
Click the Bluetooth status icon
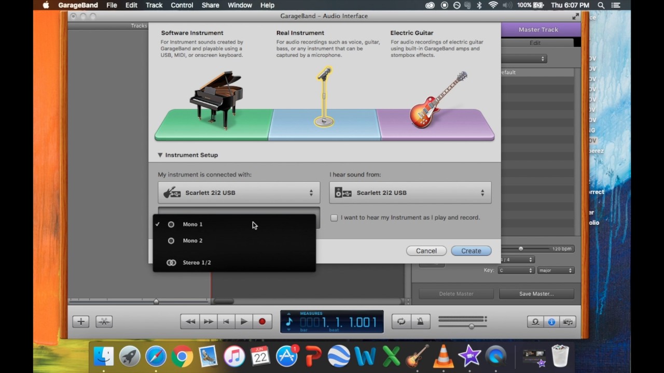479,5
